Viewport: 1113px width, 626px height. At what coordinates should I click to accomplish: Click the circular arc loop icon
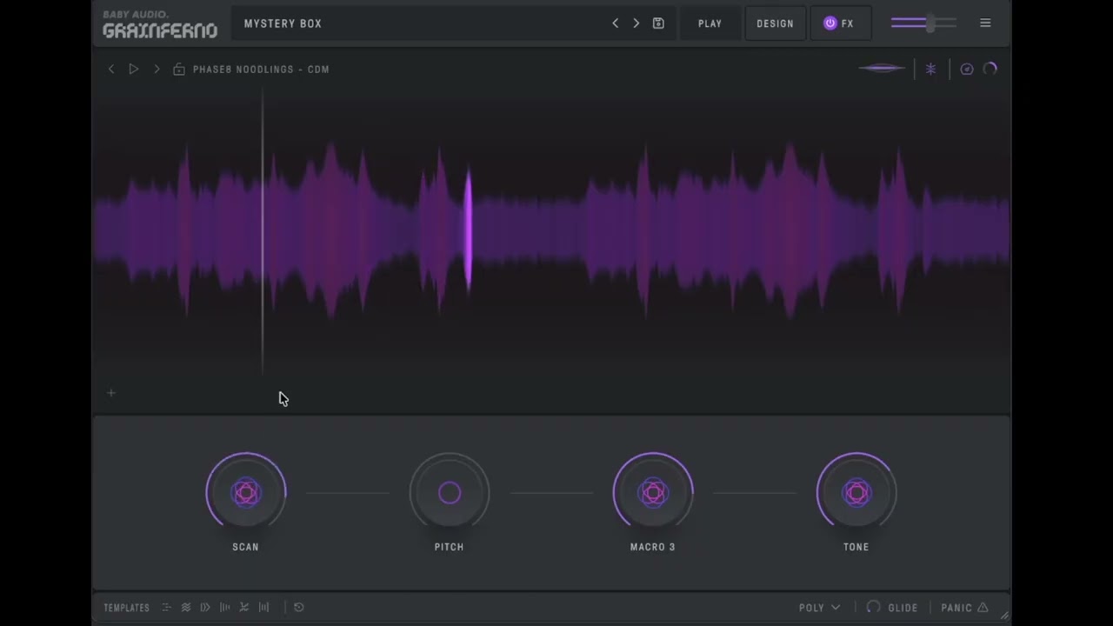pos(990,69)
